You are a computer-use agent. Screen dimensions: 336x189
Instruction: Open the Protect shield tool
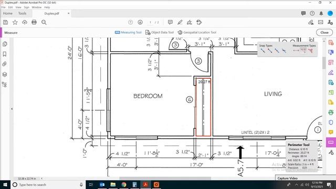click(x=331, y=122)
